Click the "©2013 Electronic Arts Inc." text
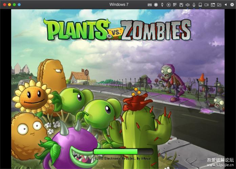 pyautogui.click(x=115, y=158)
